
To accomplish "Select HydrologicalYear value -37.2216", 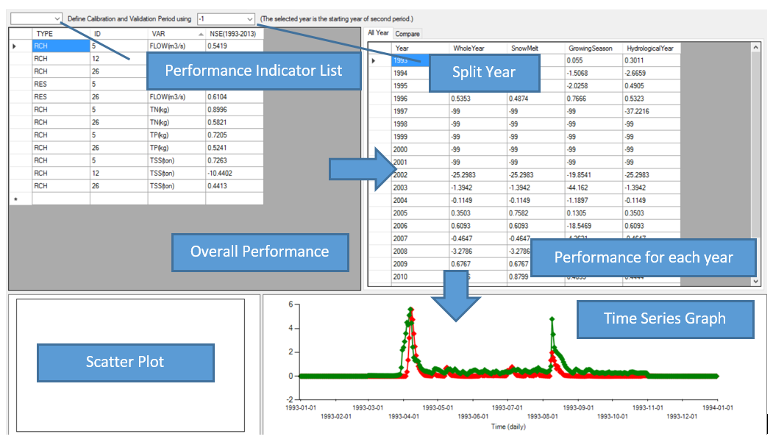I will coord(651,111).
